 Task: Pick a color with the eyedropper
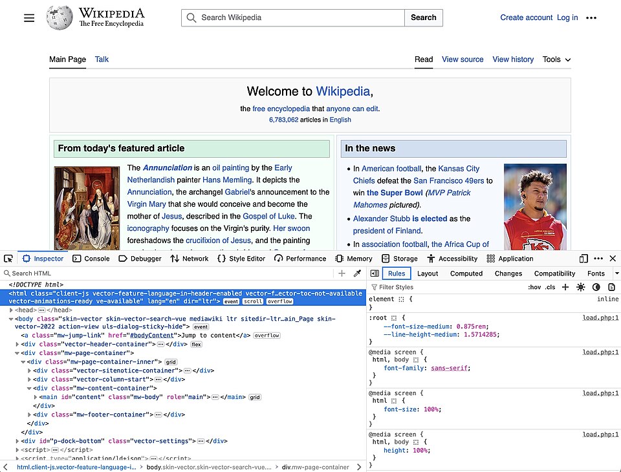[x=357, y=274]
